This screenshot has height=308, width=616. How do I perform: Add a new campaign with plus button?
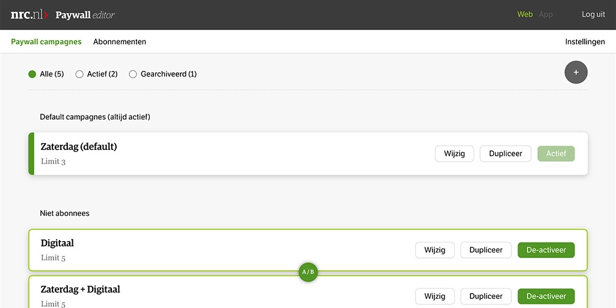[576, 72]
